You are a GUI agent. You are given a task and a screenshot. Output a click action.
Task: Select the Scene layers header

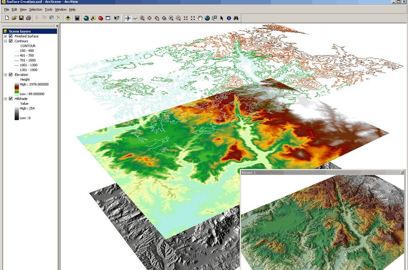(x=20, y=32)
